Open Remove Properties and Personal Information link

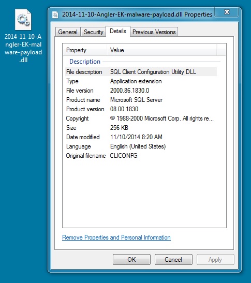[x=116, y=237]
